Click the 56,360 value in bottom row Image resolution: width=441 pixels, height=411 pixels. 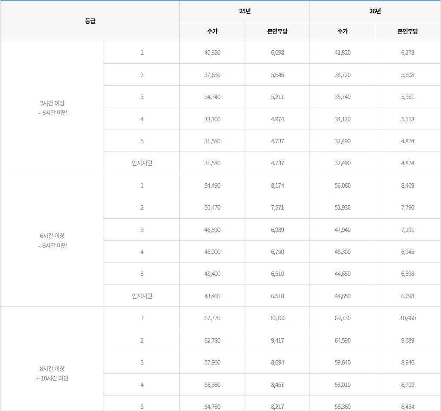(x=342, y=406)
